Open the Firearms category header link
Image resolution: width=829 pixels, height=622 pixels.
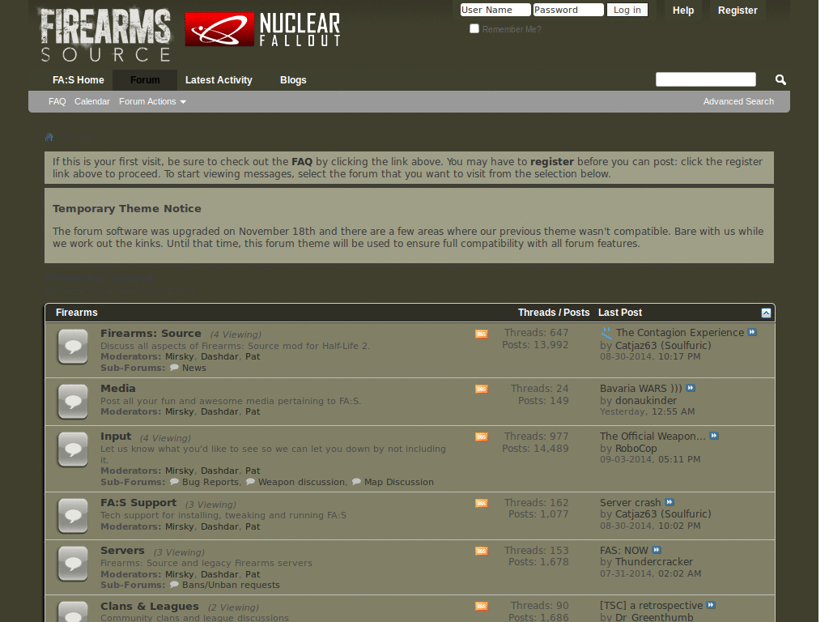(77, 313)
